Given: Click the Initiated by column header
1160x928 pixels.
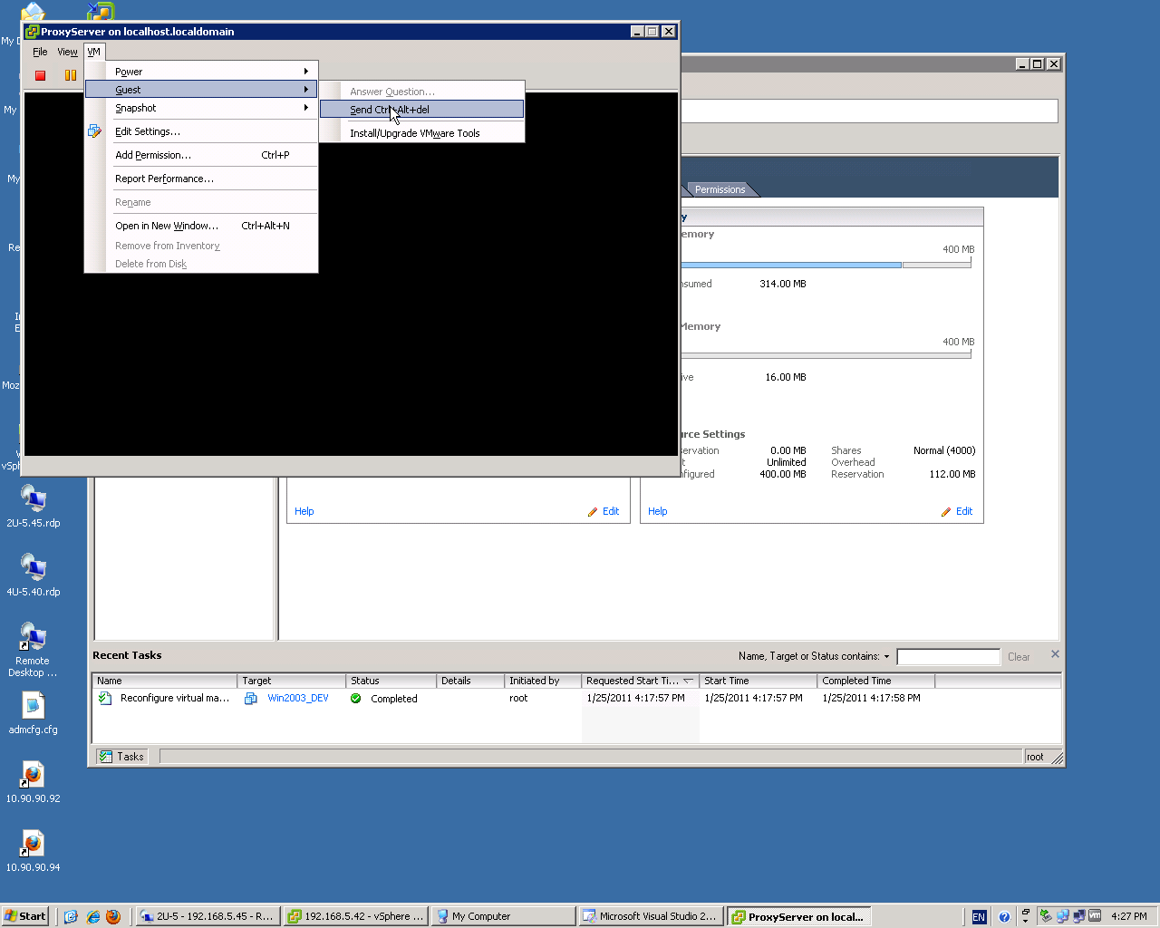Looking at the screenshot, I should (543, 681).
